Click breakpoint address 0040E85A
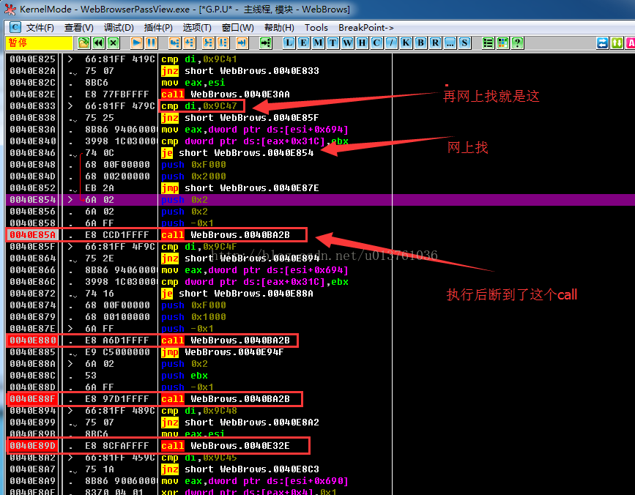Image resolution: width=635 pixels, height=495 pixels. pyautogui.click(x=32, y=235)
